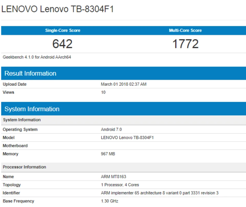
Task: Click the single-core score value 642
Action: [62, 44]
